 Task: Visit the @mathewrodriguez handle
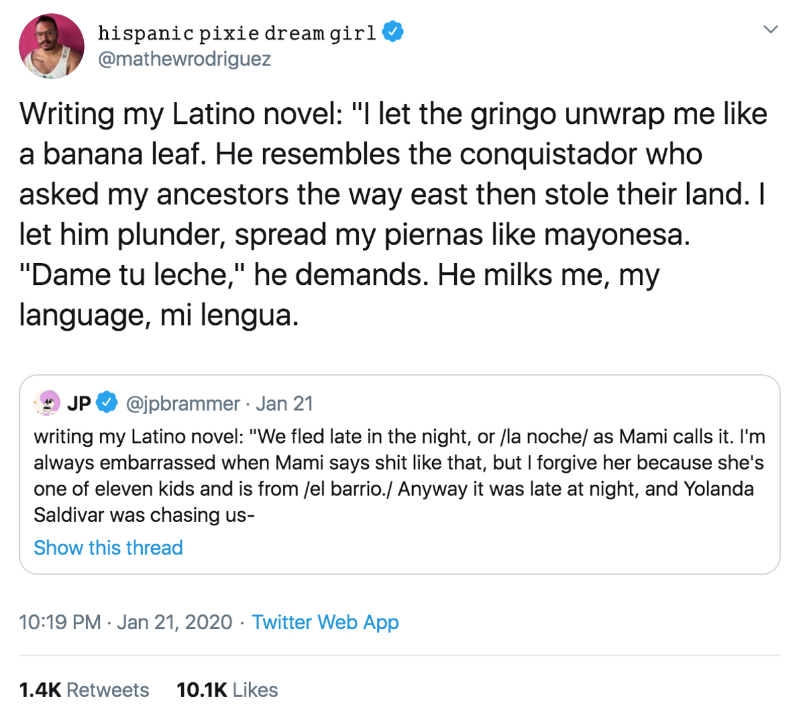point(184,59)
